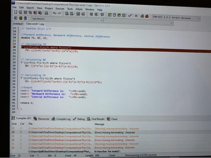Open the Search menu
The width and height of the screenshot is (211, 158).
pyautogui.click(x=30, y=8)
